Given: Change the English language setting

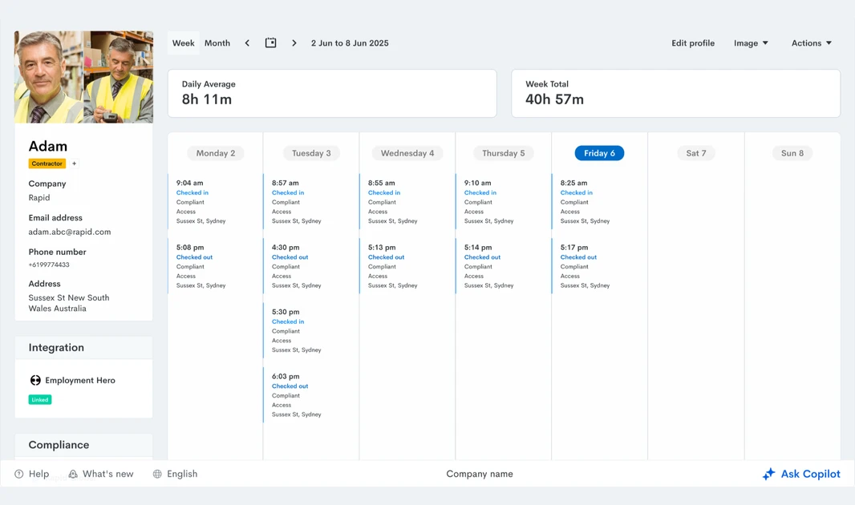Looking at the screenshot, I should [x=175, y=474].
